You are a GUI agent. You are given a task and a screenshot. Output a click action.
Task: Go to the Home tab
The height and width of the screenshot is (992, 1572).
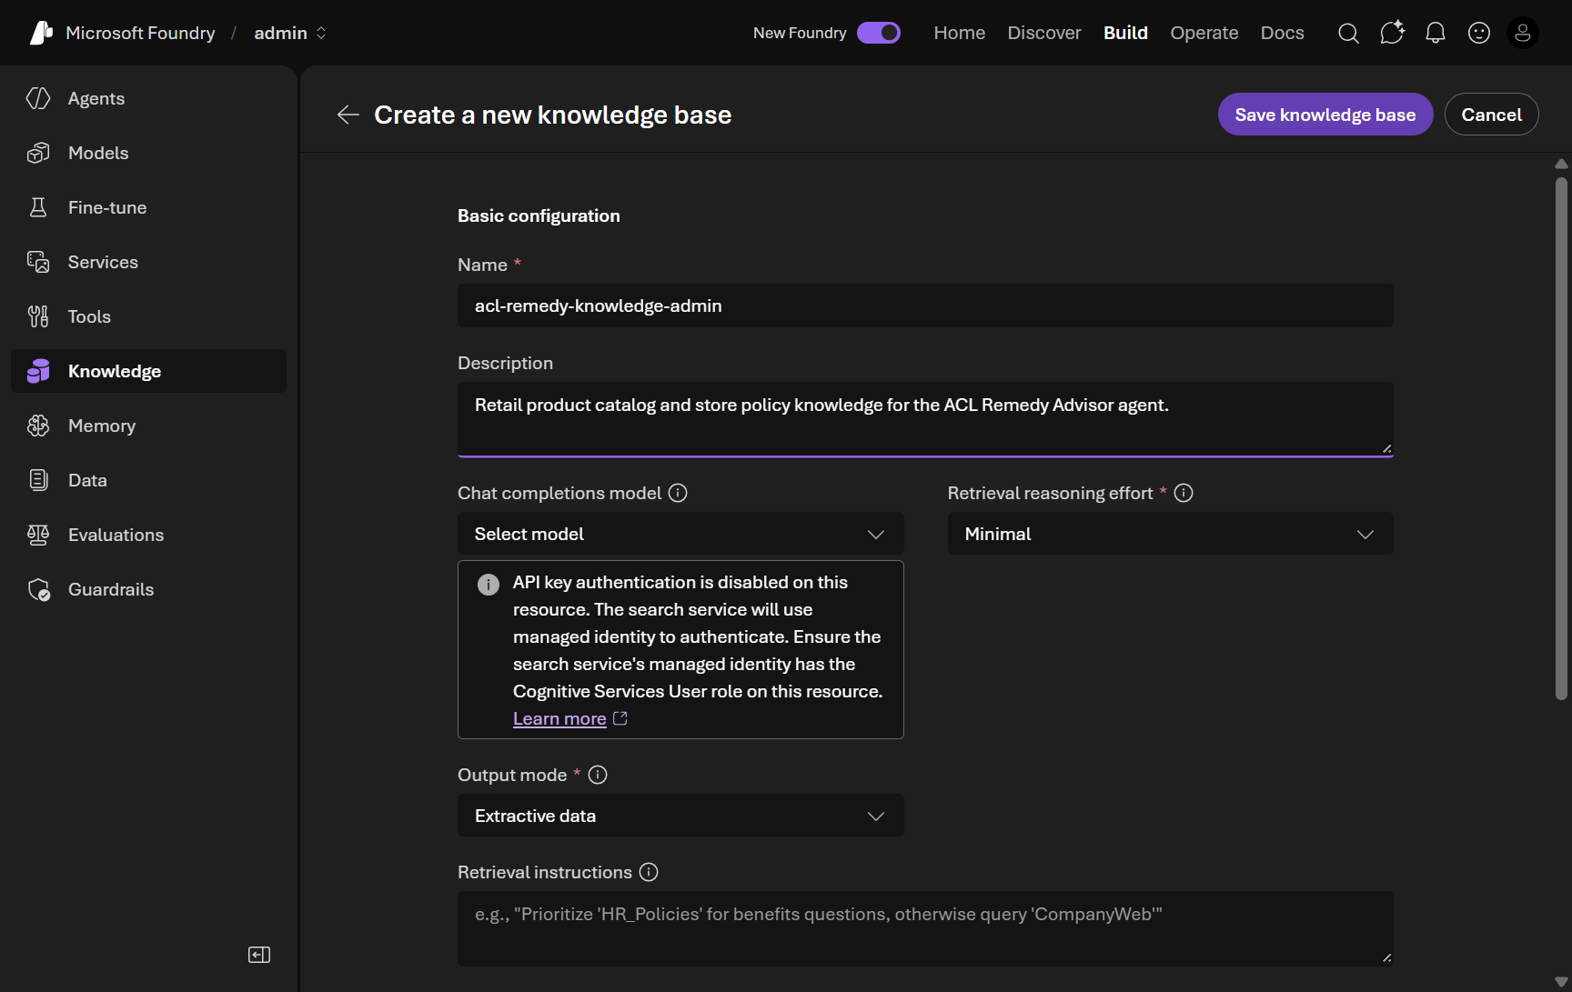tap(959, 33)
